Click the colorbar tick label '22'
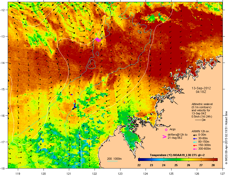228x176 pixels. click(x=139, y=165)
